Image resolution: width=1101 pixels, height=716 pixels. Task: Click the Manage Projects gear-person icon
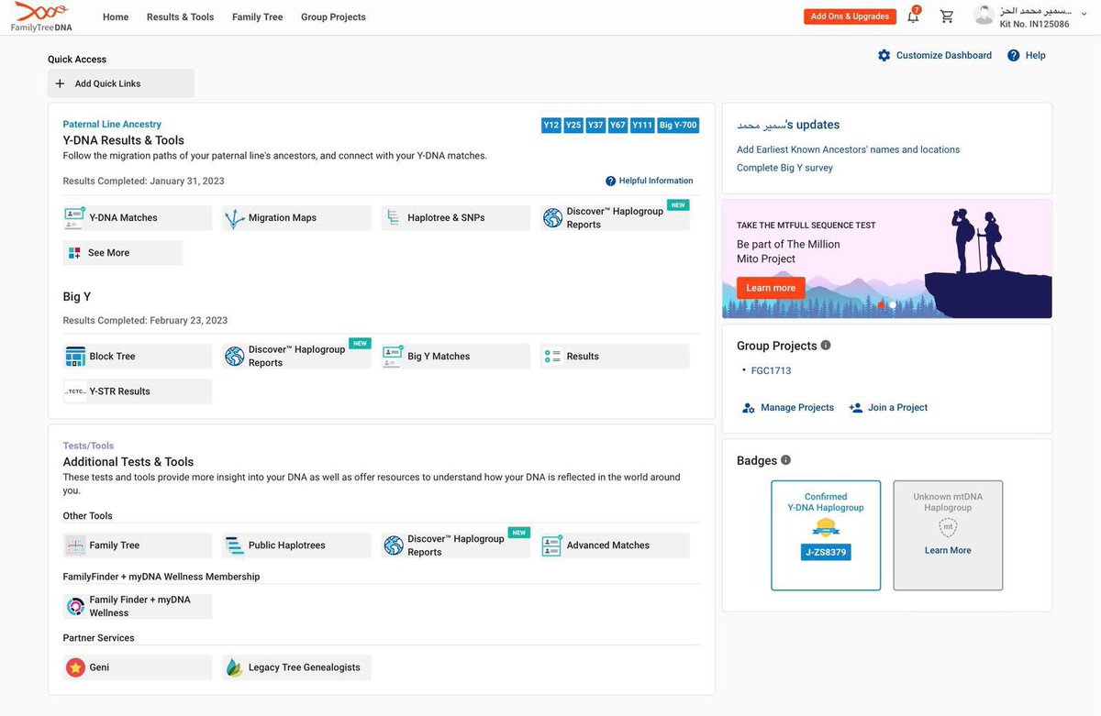click(748, 408)
